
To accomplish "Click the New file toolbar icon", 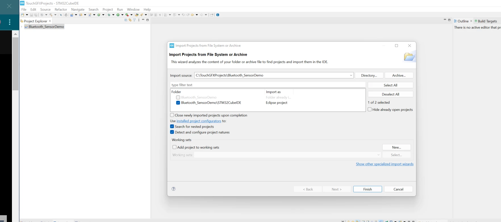I will (22, 15).
